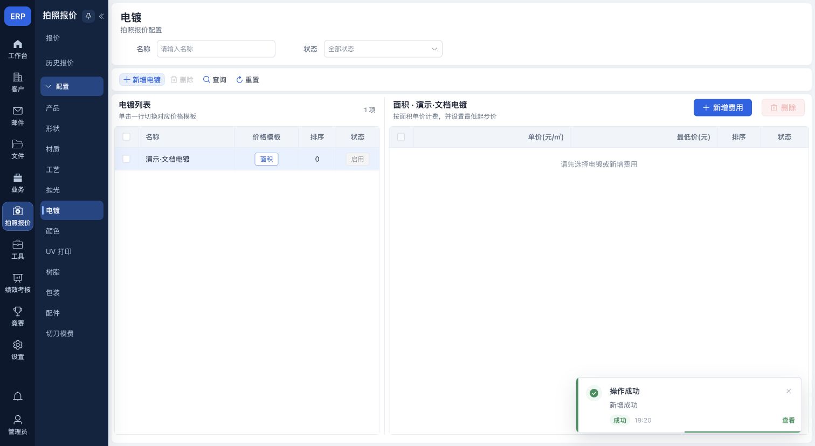The height and width of the screenshot is (446, 815).
Task: Open the notification bell
Action: point(18,396)
